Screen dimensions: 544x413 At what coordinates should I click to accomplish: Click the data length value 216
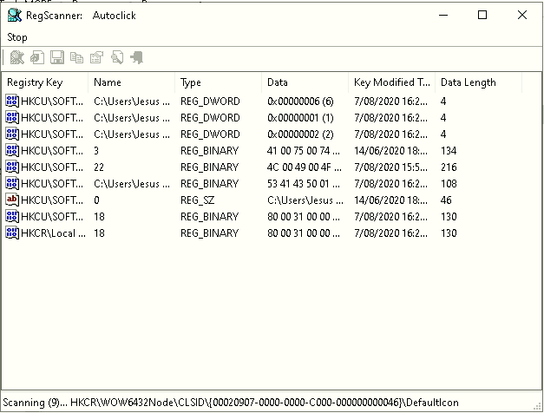pyautogui.click(x=449, y=167)
